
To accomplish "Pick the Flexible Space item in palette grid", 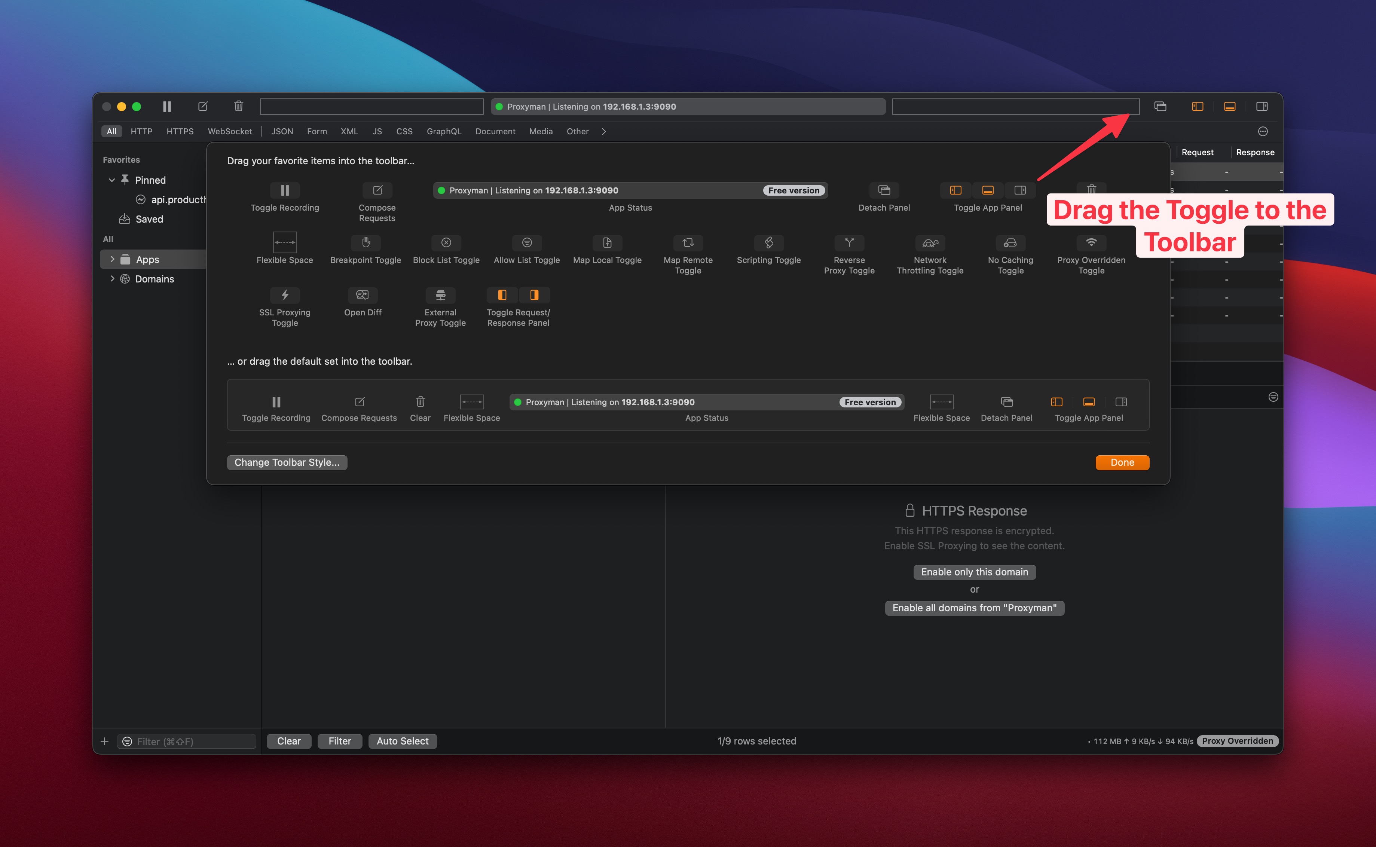I will (284, 242).
